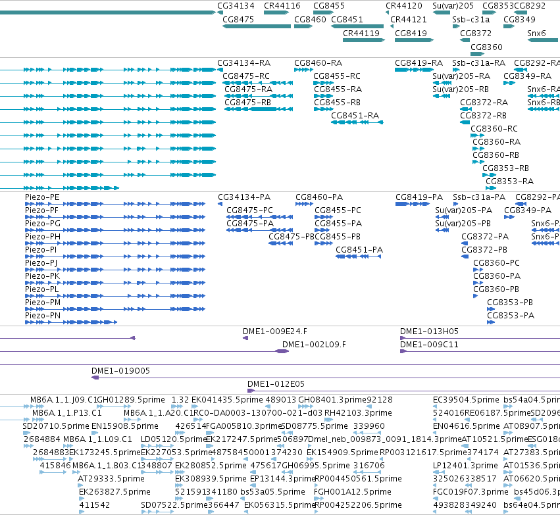Select transcript CG8475-RB
Image resolution: width=560 pixels, height=515 pixels.
(x=247, y=103)
